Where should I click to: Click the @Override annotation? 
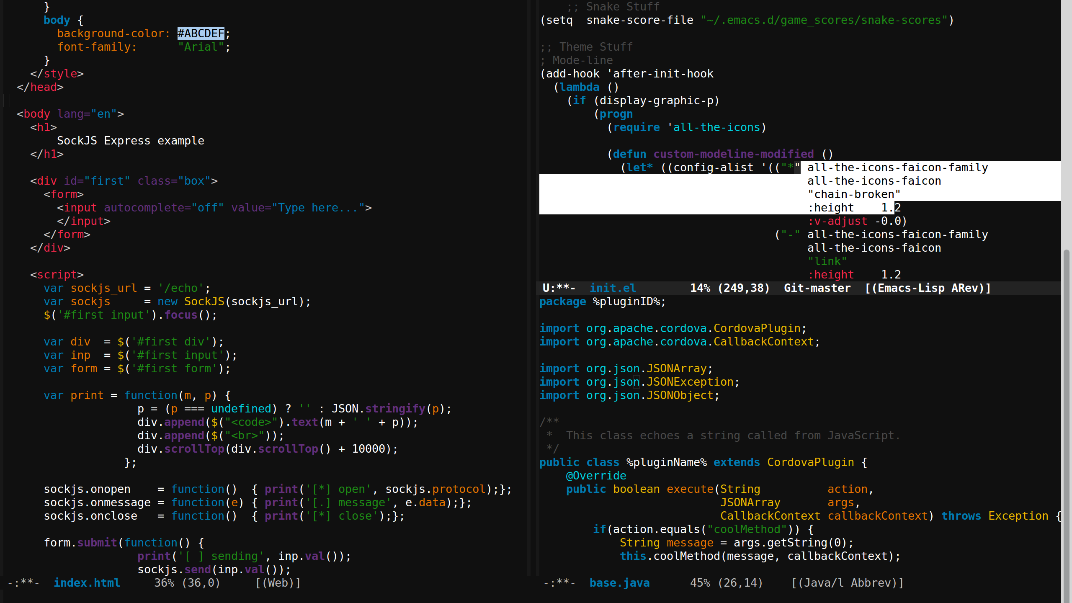tap(596, 475)
